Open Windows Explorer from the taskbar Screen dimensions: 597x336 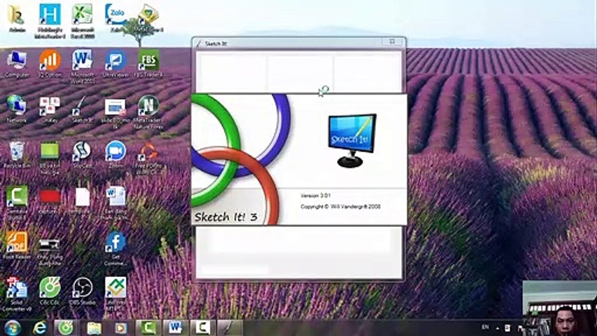click(x=94, y=328)
